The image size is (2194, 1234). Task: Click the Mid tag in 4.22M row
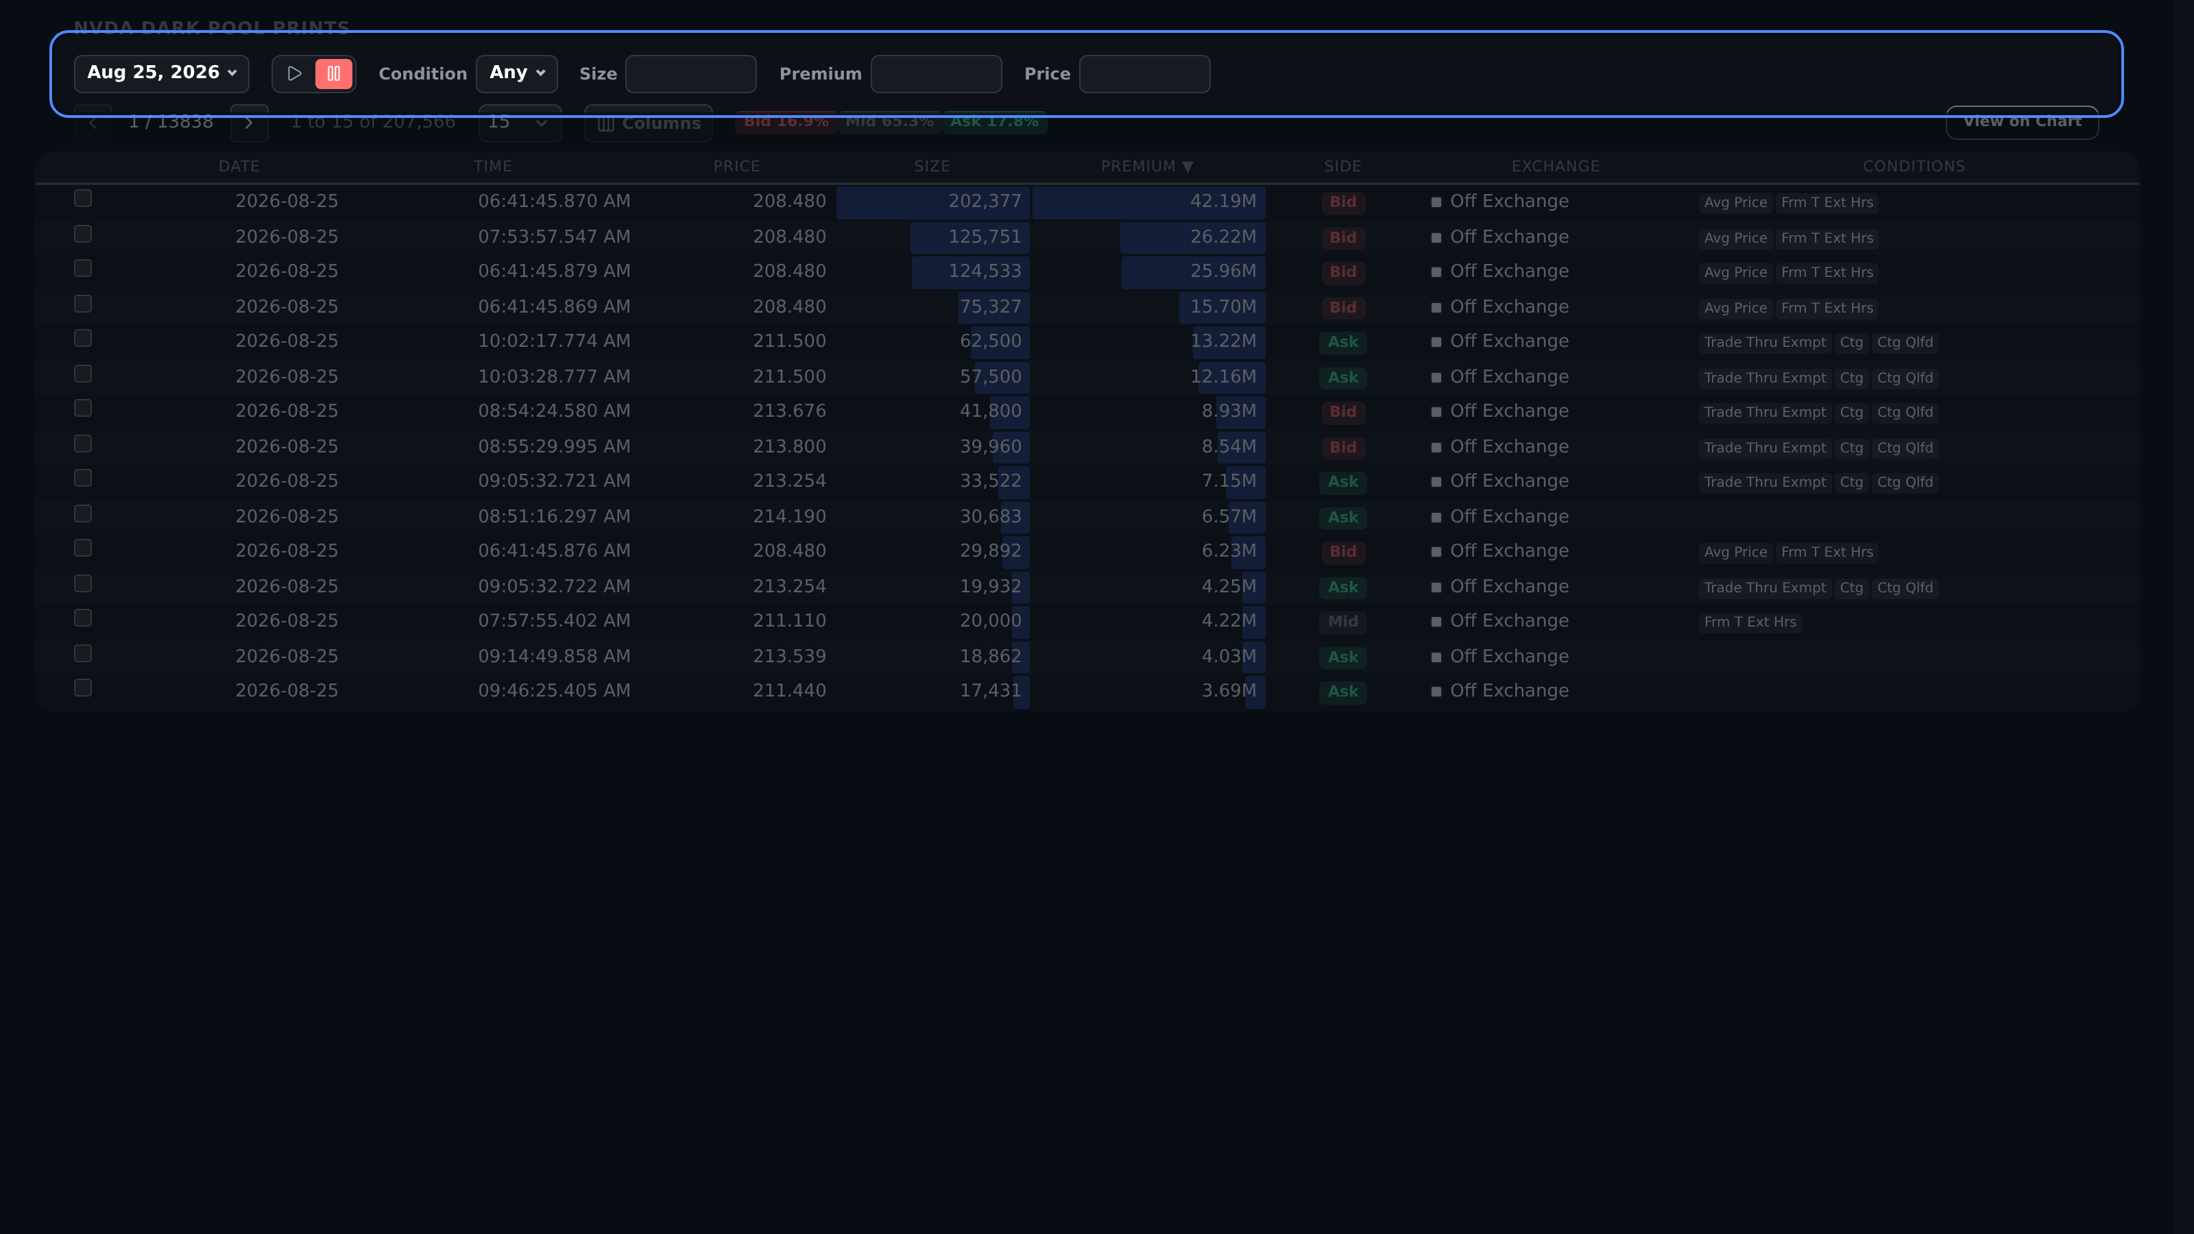click(1343, 622)
